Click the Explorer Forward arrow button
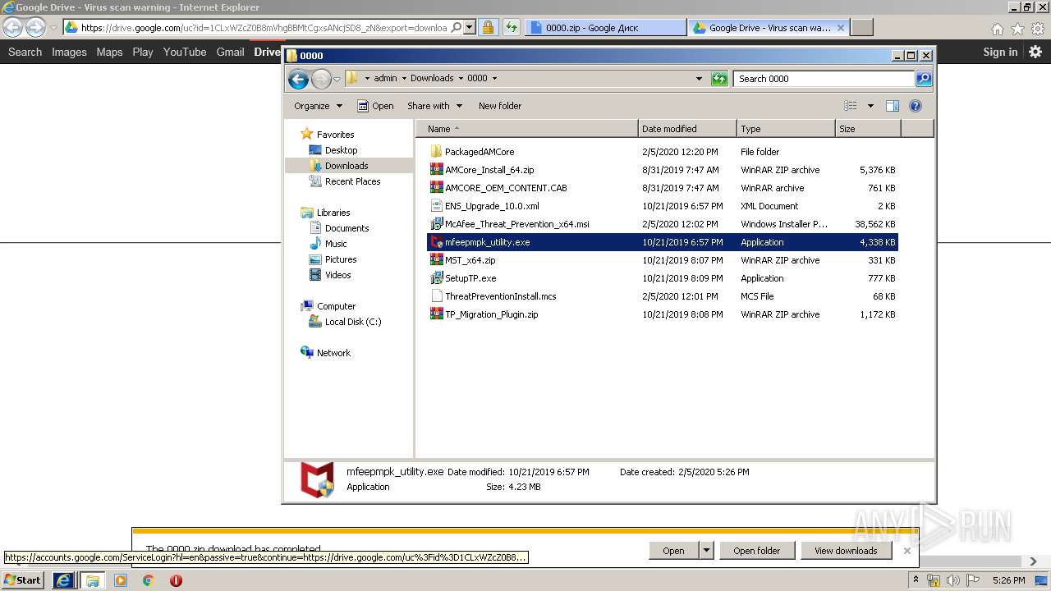This screenshot has height=591, width=1051. (321, 79)
